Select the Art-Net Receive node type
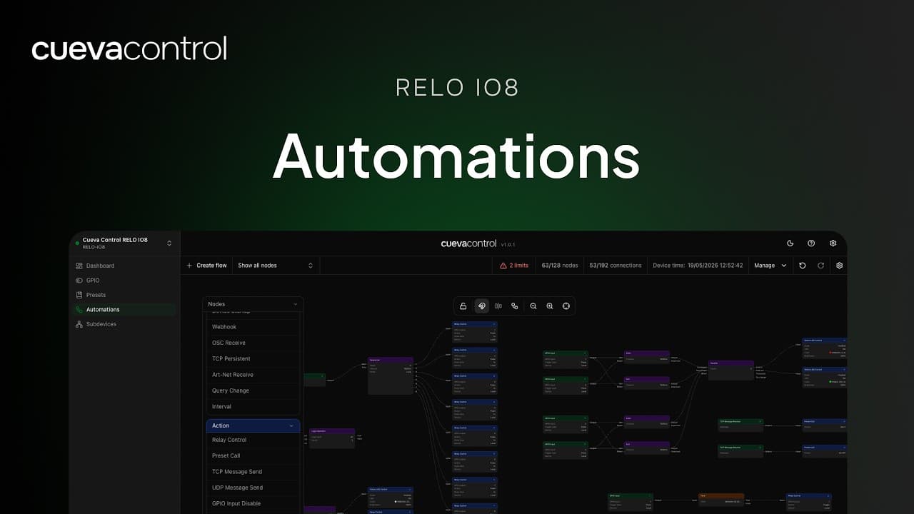The image size is (914, 514). point(253,375)
